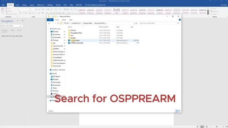
Task: Open the root folder
Action: [x=72, y=36]
